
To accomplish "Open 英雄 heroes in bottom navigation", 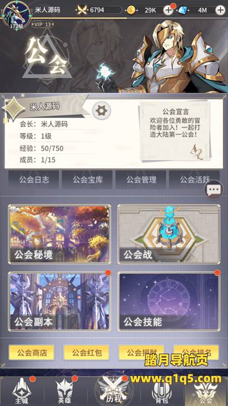I will [x=65, y=392].
